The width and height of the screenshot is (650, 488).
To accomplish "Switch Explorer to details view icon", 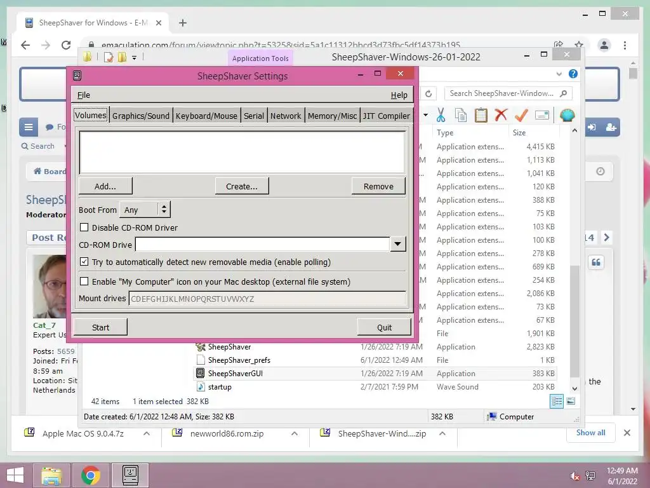I will [556, 401].
